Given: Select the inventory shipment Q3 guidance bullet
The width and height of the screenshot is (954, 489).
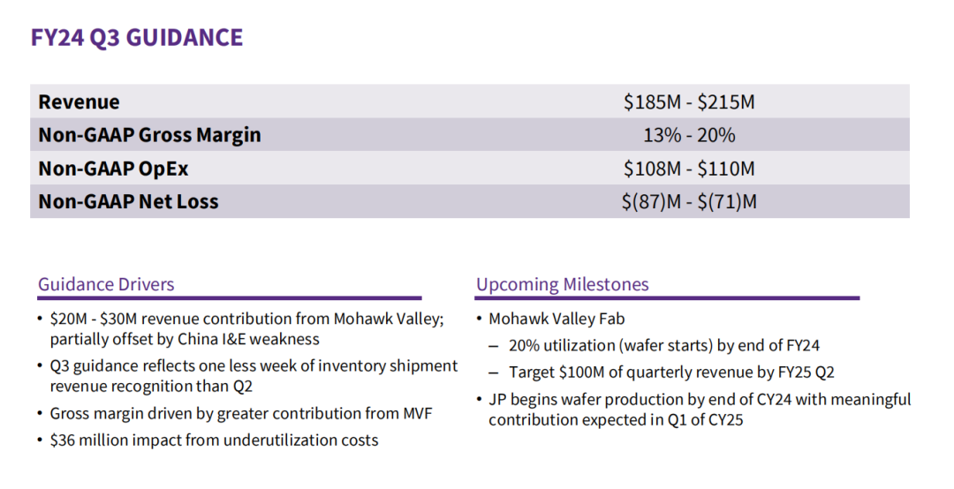Looking at the screenshot, I should [254, 365].
